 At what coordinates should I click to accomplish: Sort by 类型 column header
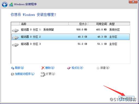(119, 24)
